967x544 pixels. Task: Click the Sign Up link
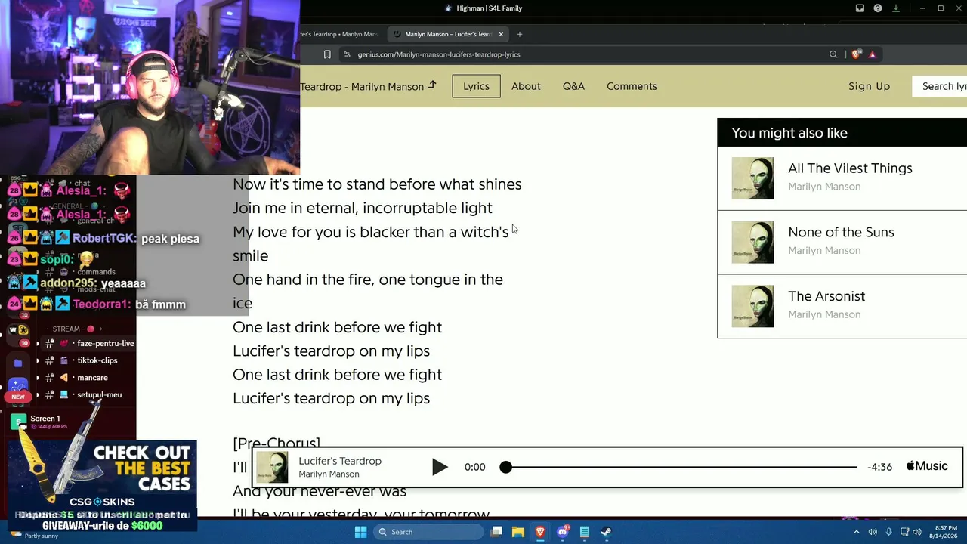pos(870,86)
